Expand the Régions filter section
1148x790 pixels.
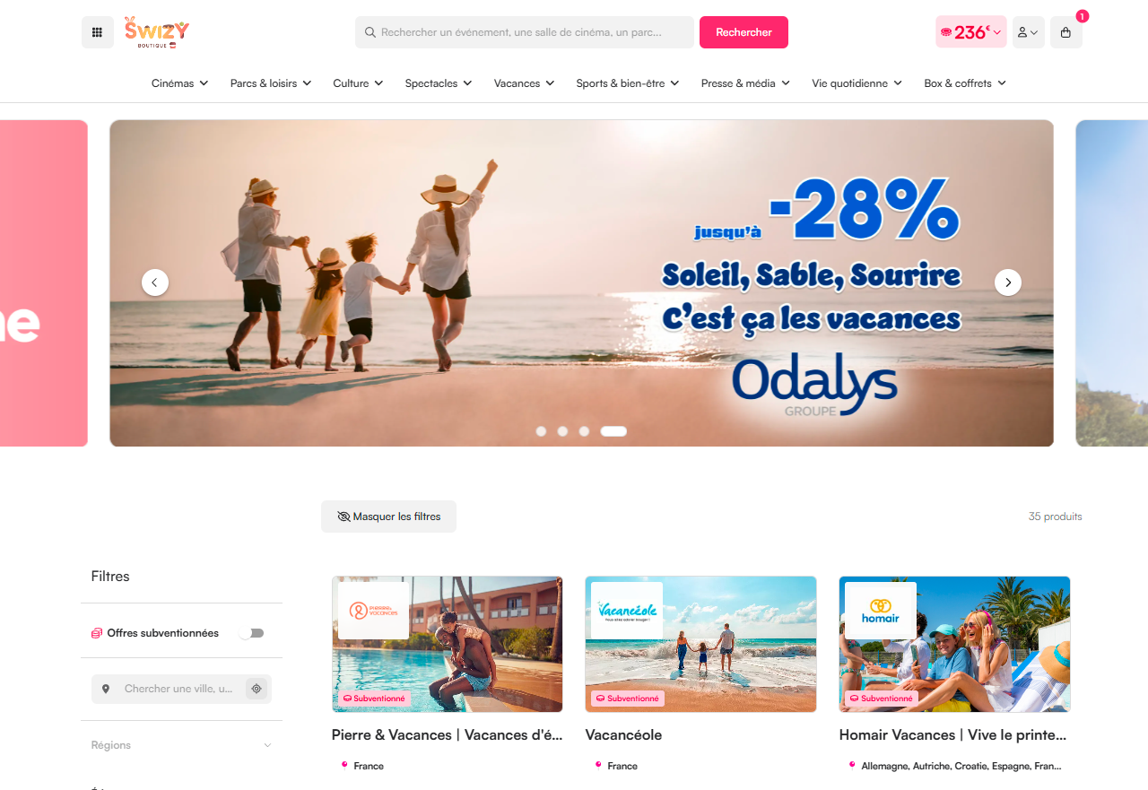coord(181,745)
